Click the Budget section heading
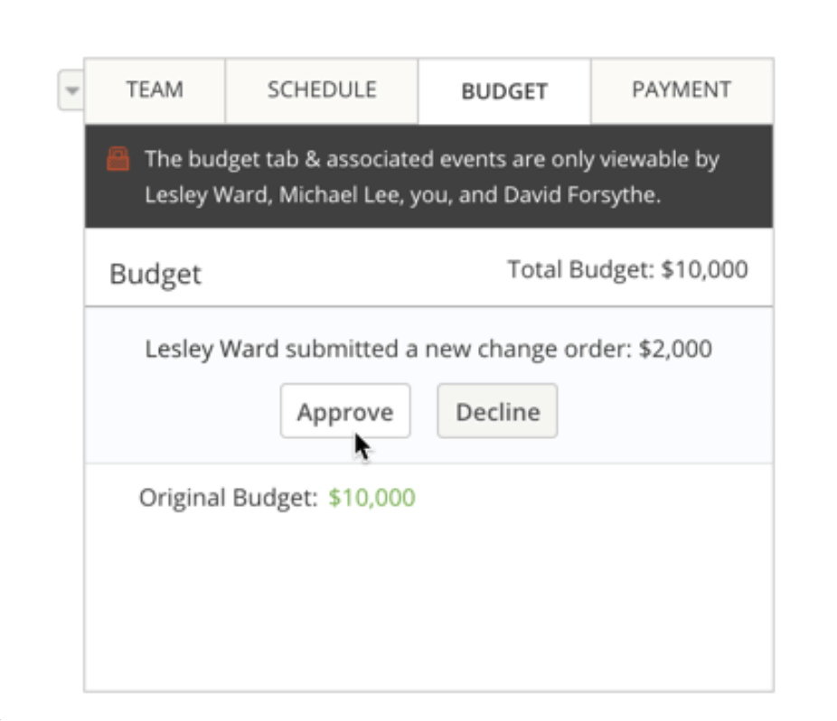The height and width of the screenshot is (721, 837). [155, 274]
